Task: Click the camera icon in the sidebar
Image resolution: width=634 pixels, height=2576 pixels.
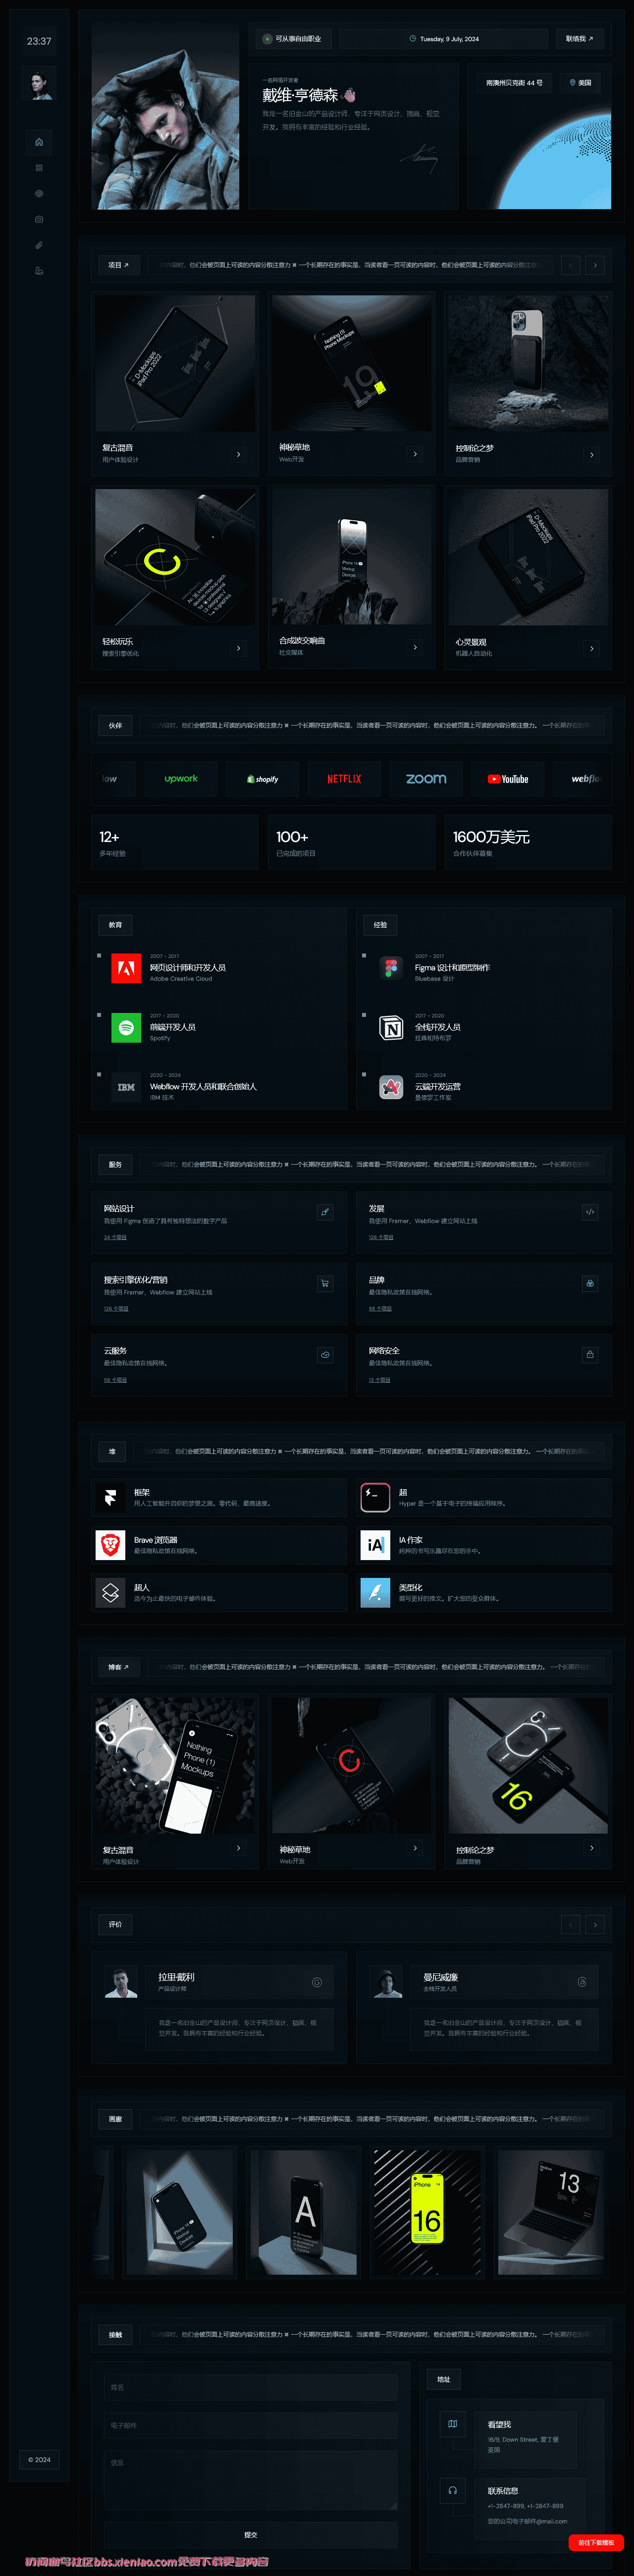Action: 39,219
